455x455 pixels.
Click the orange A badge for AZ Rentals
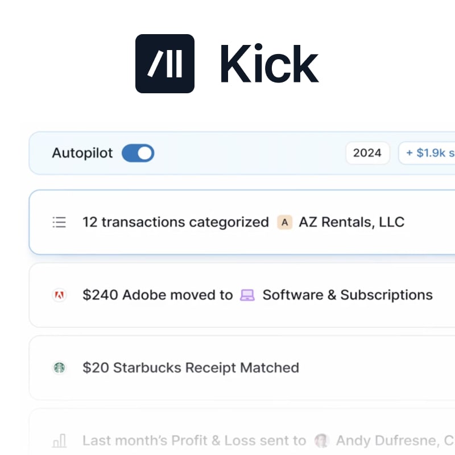point(284,222)
